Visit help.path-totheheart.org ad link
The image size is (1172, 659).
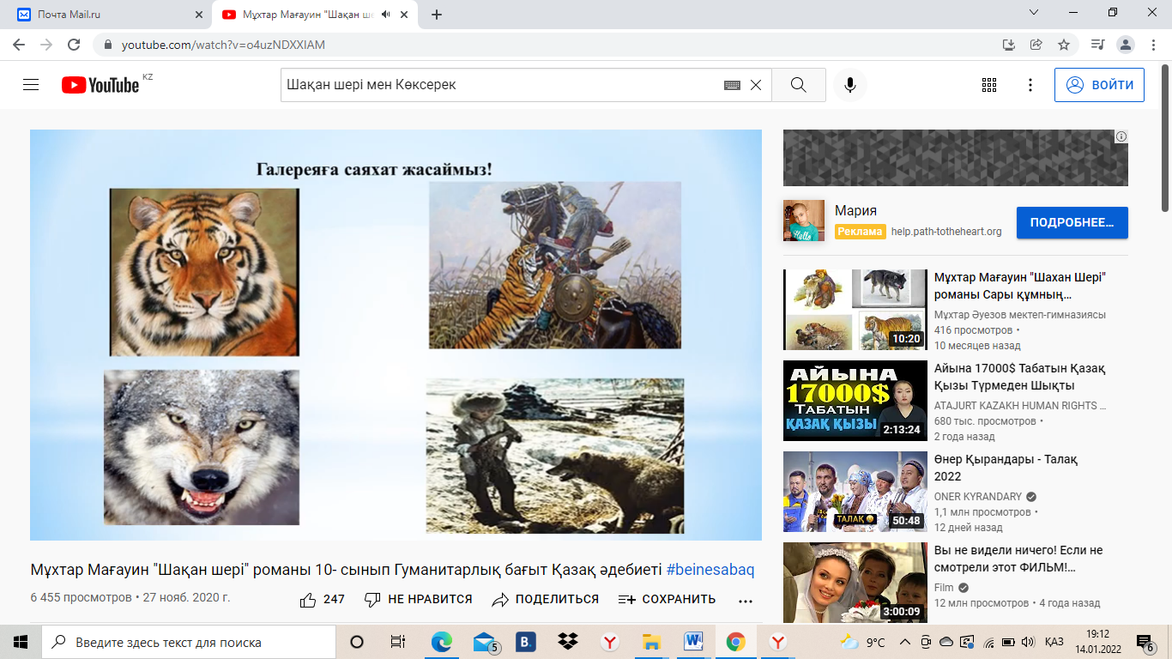pos(946,232)
